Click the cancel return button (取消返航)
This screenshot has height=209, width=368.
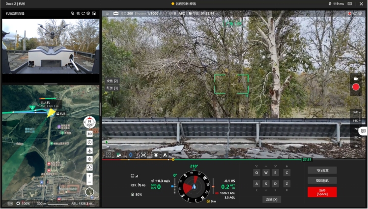pyautogui.click(x=322, y=181)
